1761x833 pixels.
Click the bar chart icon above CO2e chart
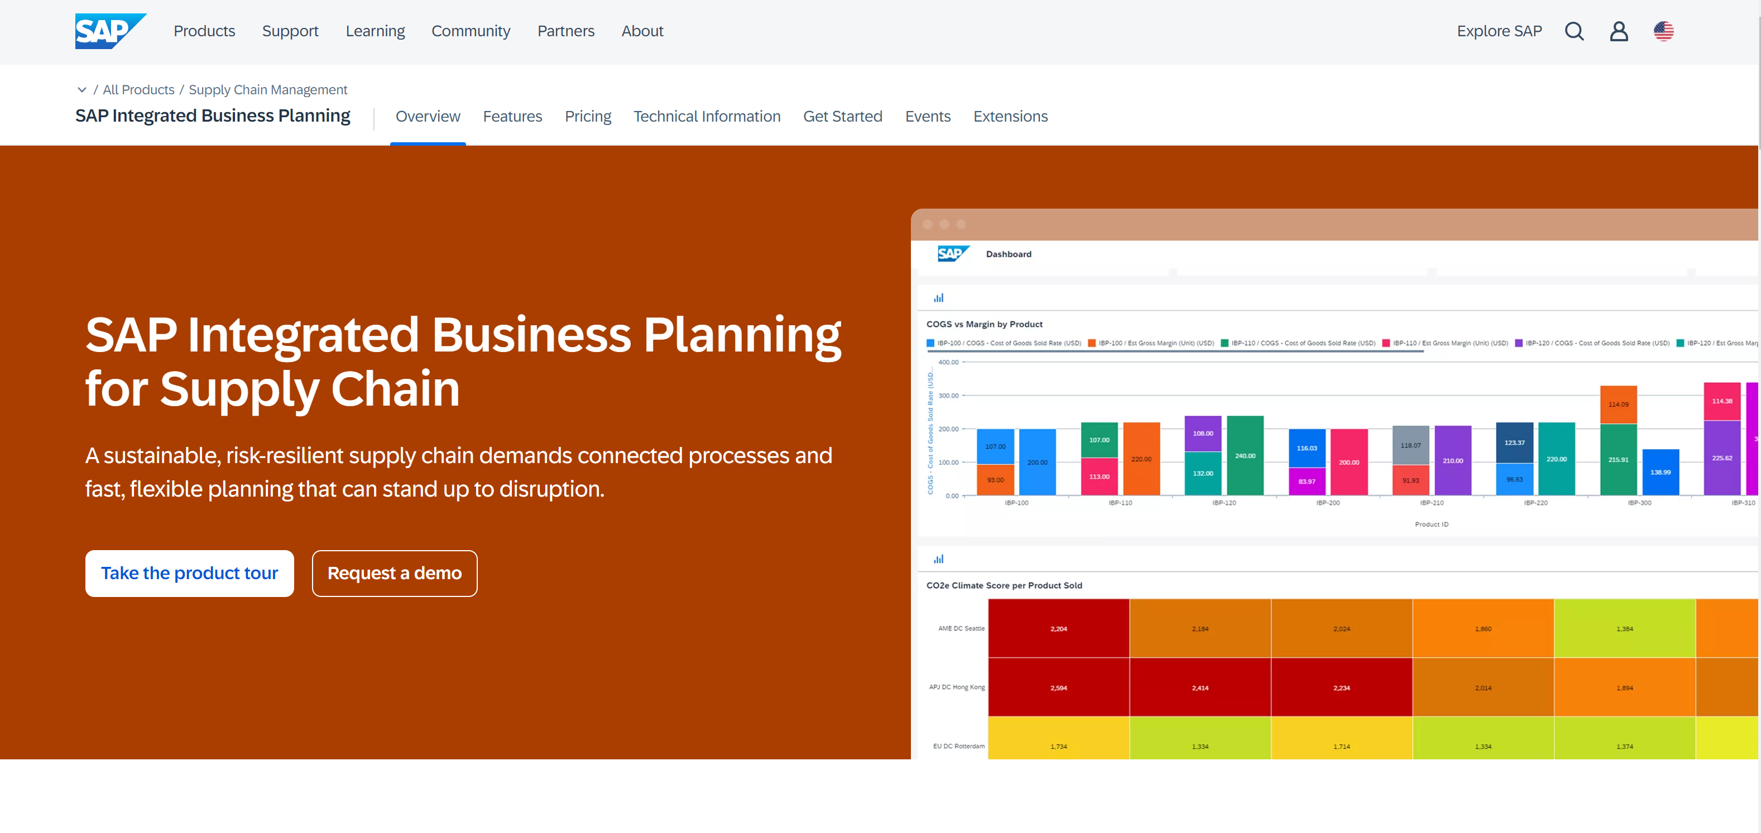939,559
